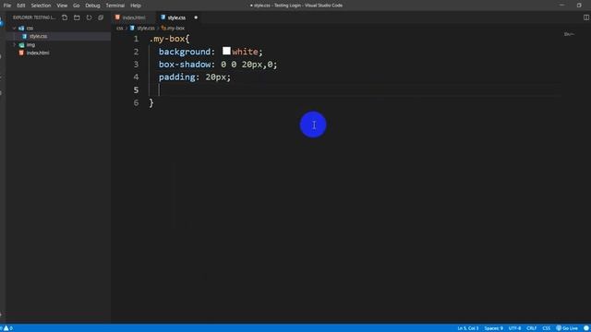Click the New Folder icon in Explorer
Image resolution: width=591 pixels, height=332 pixels.
77,18
